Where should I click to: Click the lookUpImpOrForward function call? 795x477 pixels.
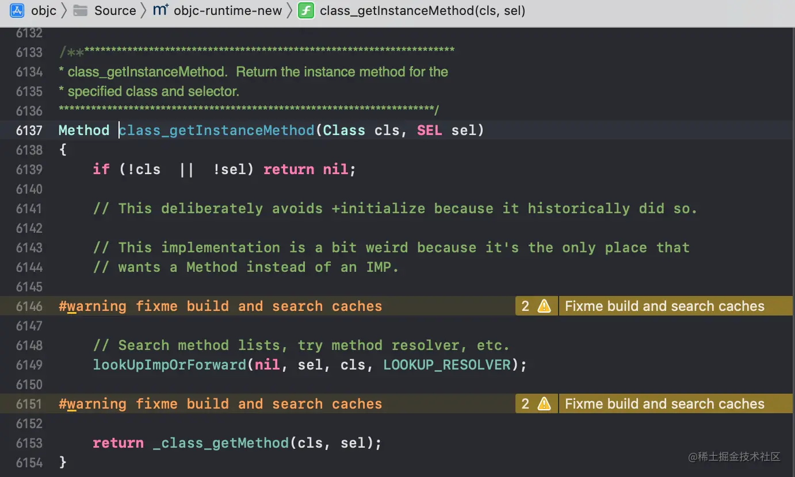[170, 365]
